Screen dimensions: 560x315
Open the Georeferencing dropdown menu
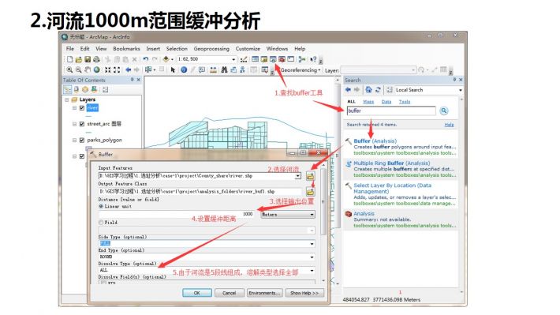301,70
